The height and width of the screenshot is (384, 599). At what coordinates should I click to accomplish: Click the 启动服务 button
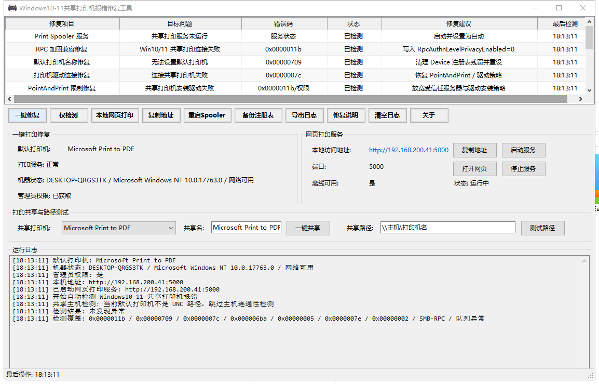[x=523, y=150]
